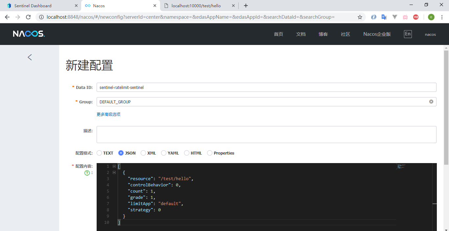Click the "grade" key in editor
The width and height of the screenshot is (449, 231).
(x=136, y=198)
